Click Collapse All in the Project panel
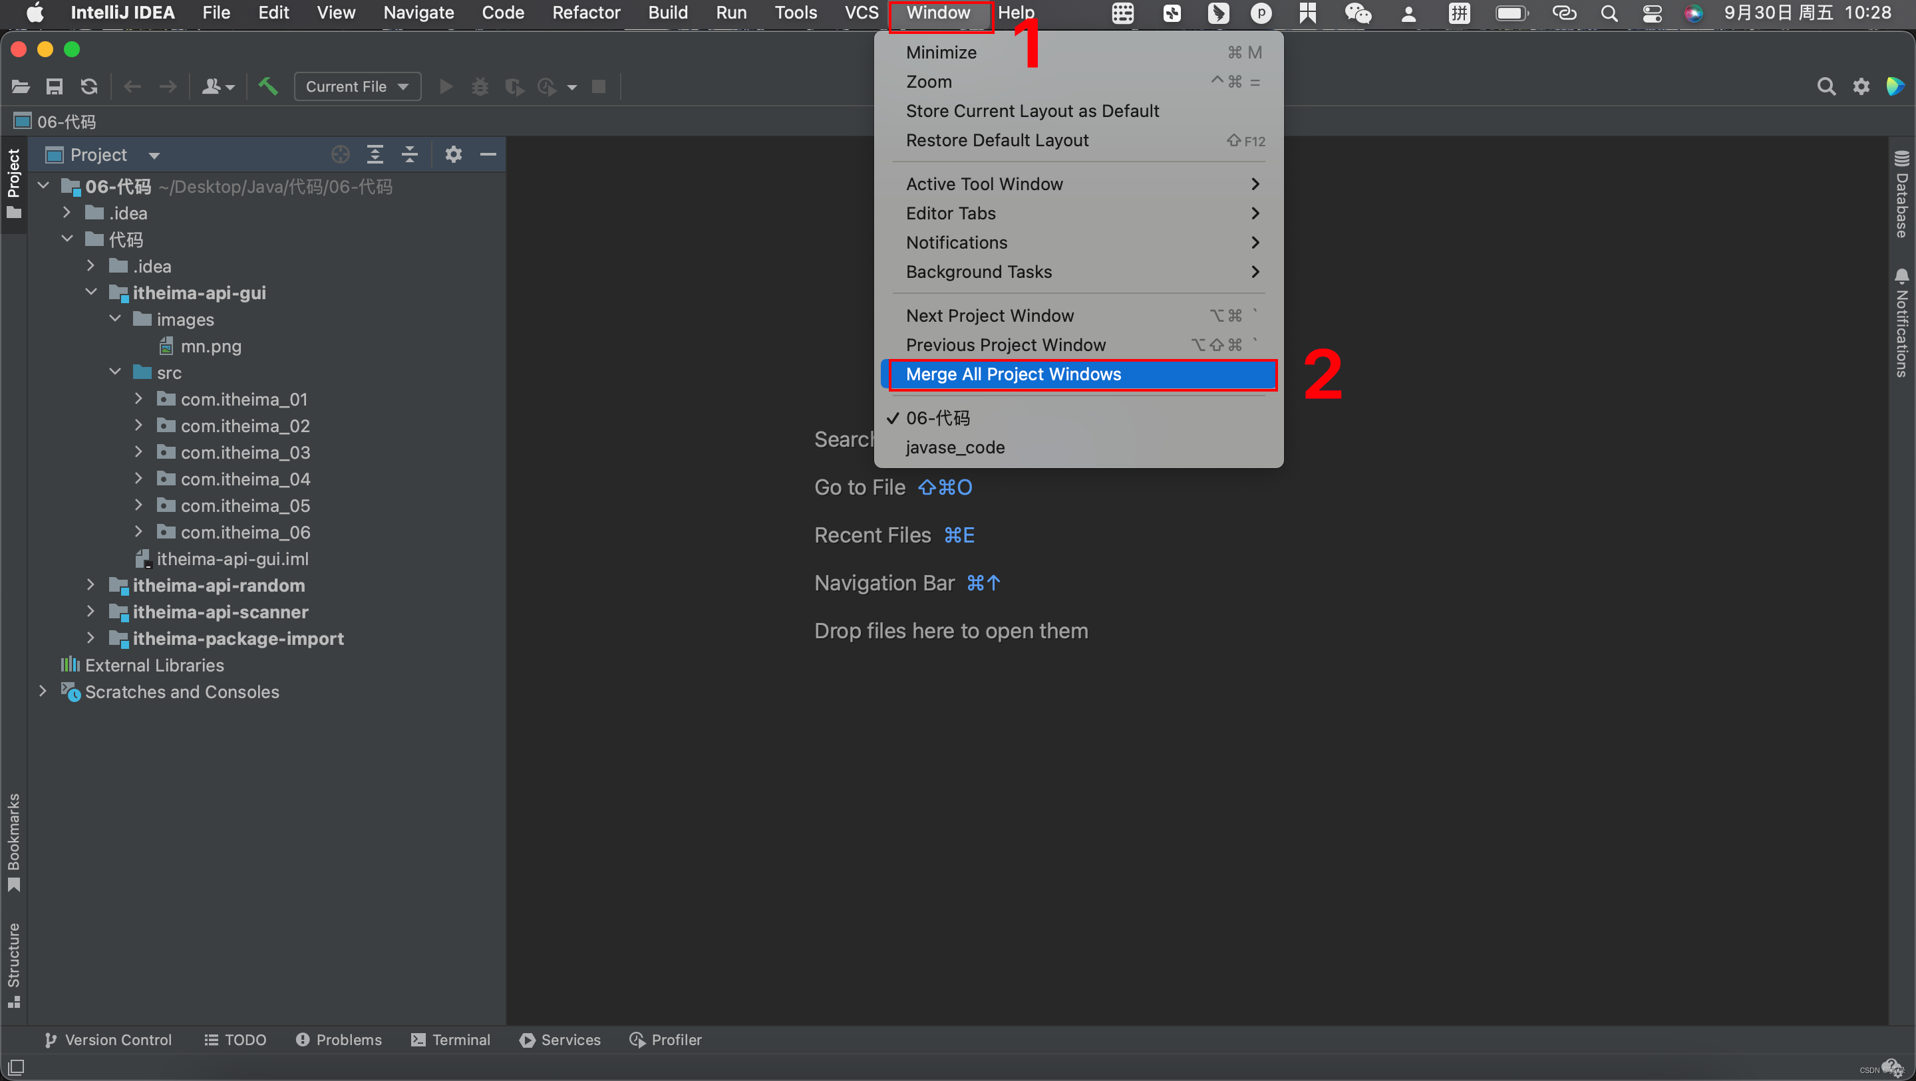This screenshot has height=1081, width=1916. click(x=410, y=155)
